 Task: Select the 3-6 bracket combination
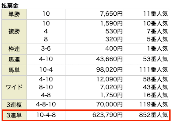(46, 49)
